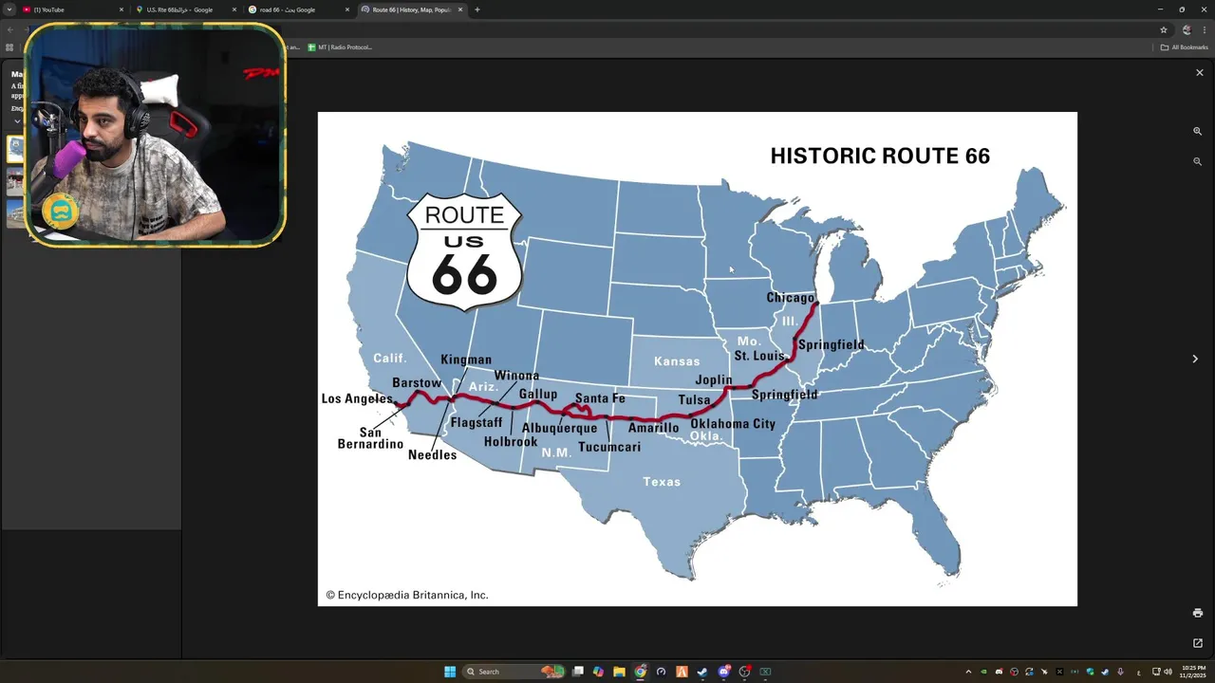Click the Route US 66 shield on the map
Viewport: 1215px width, 683px height.
point(464,251)
